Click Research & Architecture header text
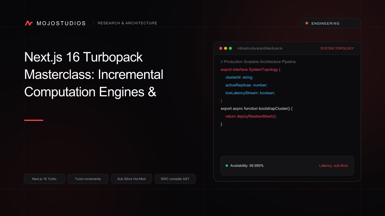Viewport: 385px width, 216px height. (x=128, y=23)
